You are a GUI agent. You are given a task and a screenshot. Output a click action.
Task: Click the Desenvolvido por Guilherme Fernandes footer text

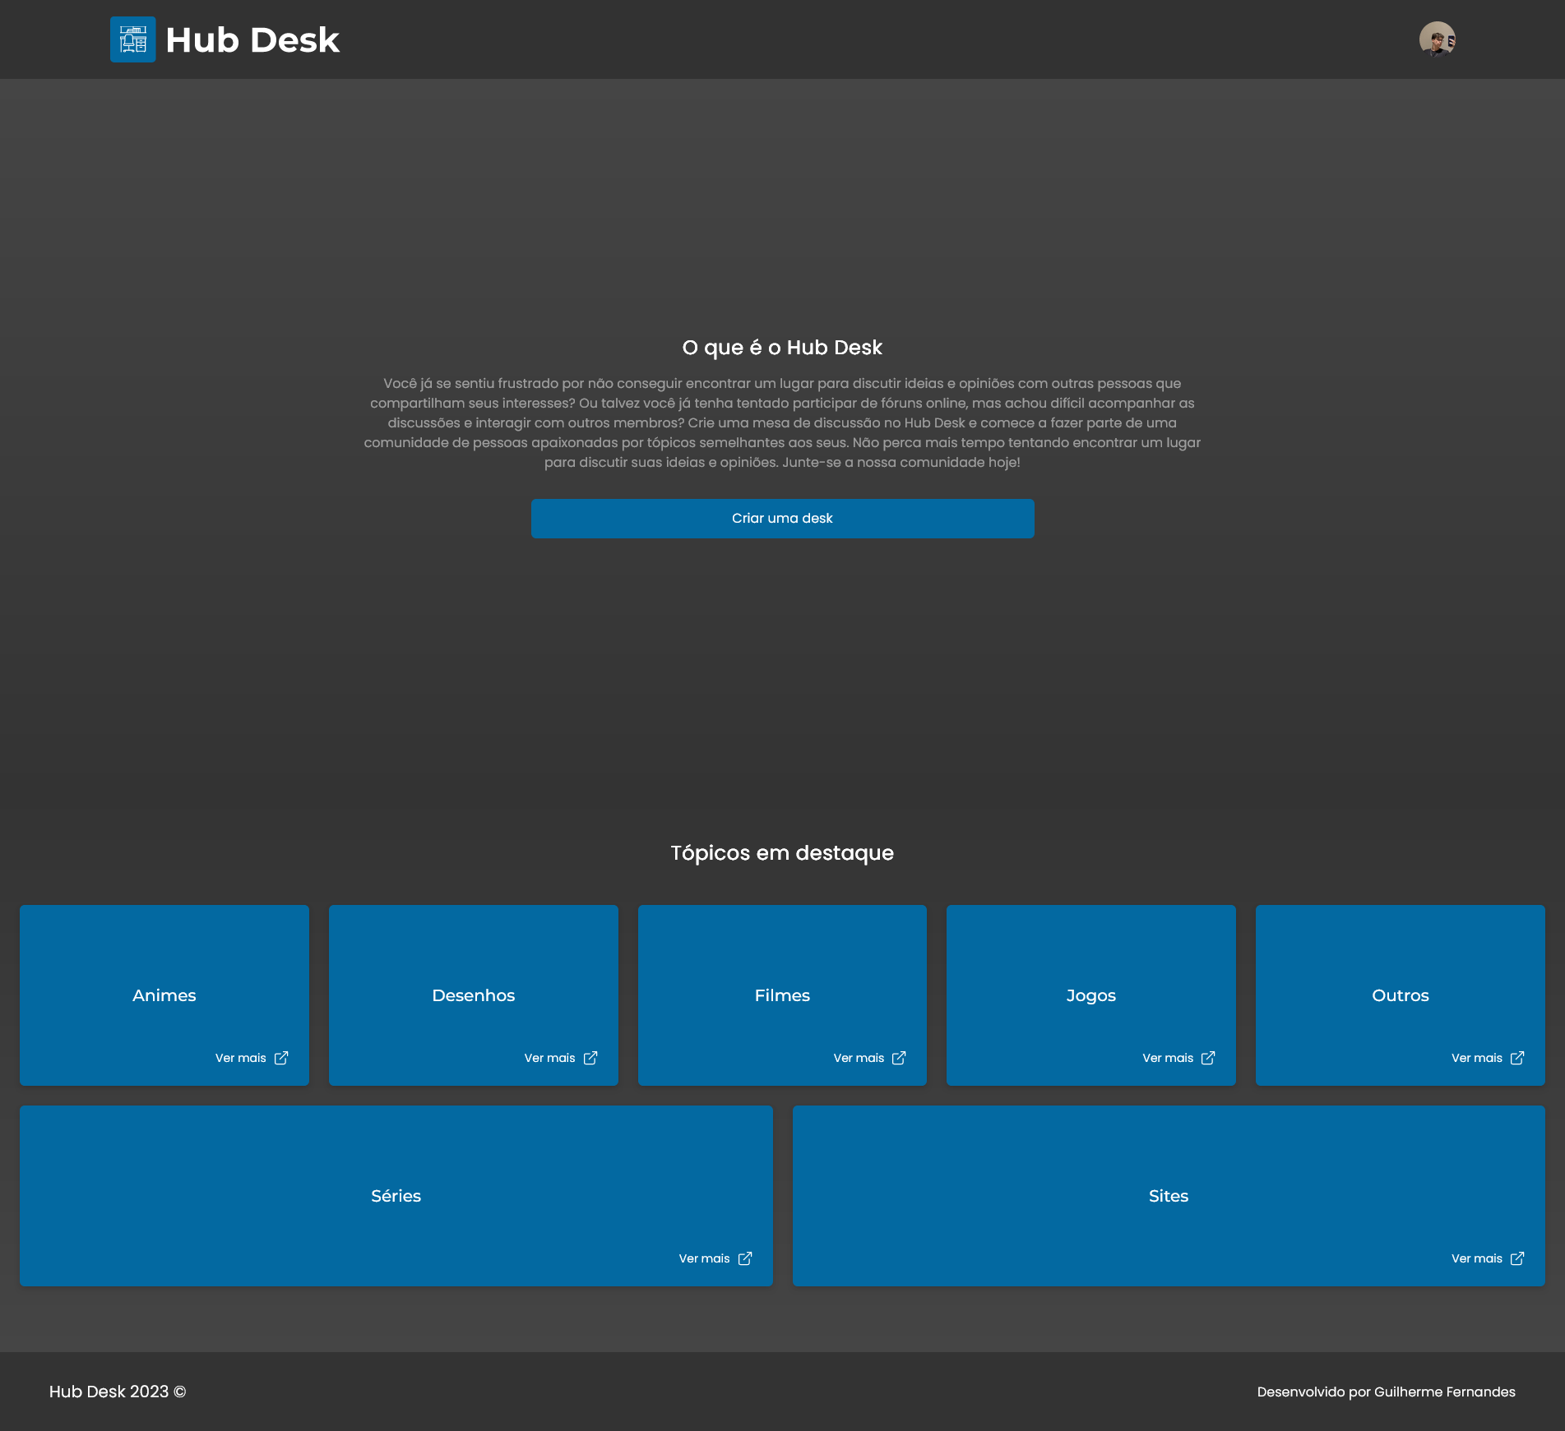point(1386,1392)
